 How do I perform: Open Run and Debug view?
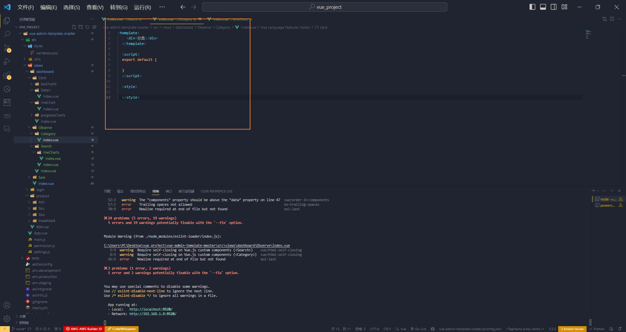pos(7,62)
